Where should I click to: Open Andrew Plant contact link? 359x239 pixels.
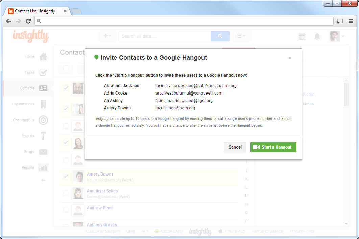(100, 208)
